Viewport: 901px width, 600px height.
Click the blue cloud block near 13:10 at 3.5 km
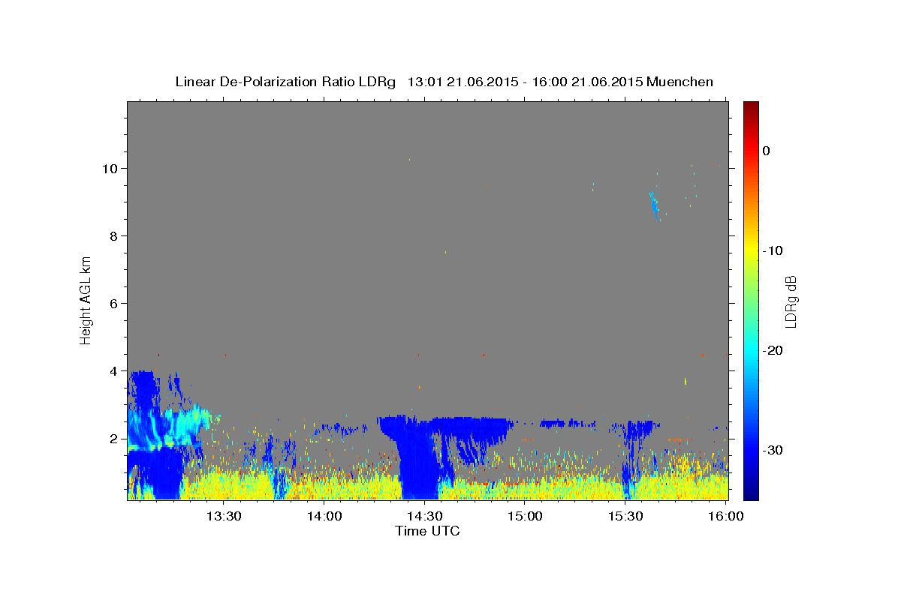pyautogui.click(x=143, y=390)
